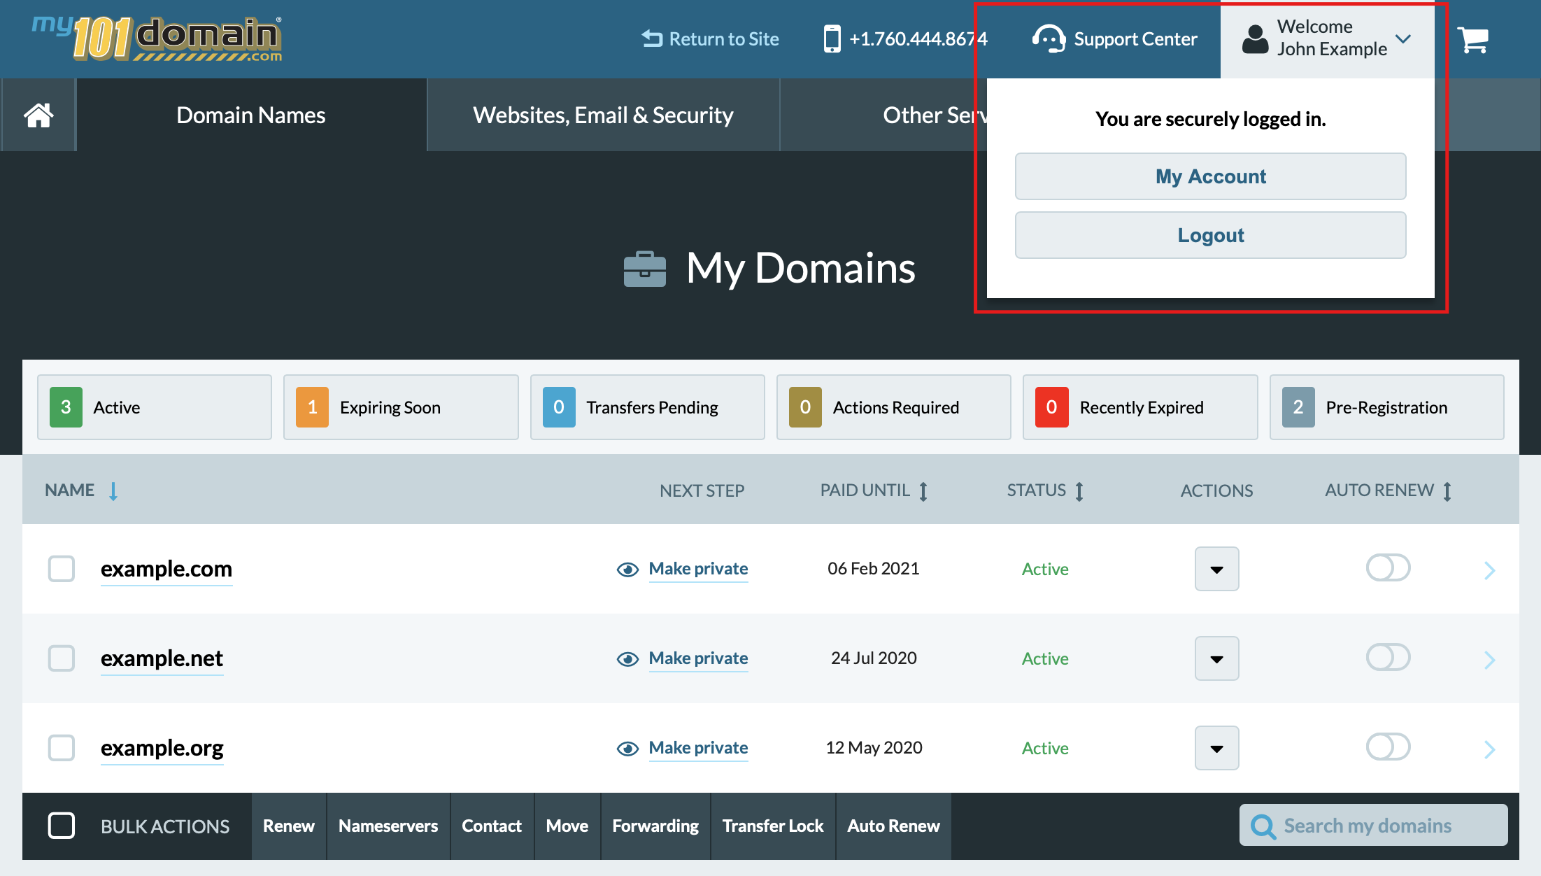Screen dimensions: 1541x876
Task: Collapse the Welcome John Example menu
Action: 1403,39
